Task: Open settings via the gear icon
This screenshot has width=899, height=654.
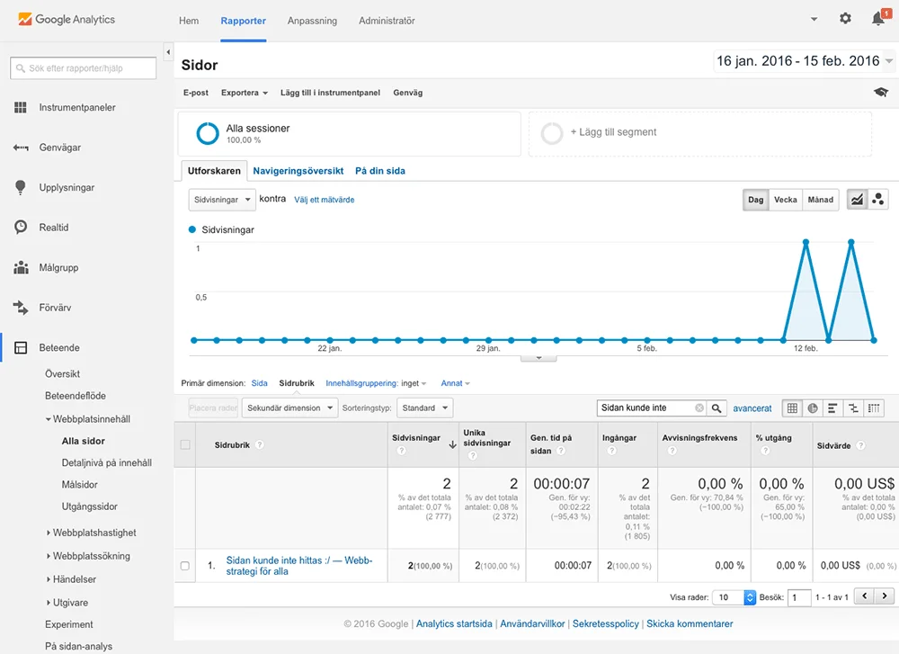Action: 845,19
